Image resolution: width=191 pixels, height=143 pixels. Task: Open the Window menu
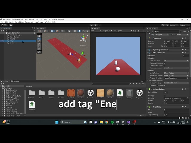48,22
